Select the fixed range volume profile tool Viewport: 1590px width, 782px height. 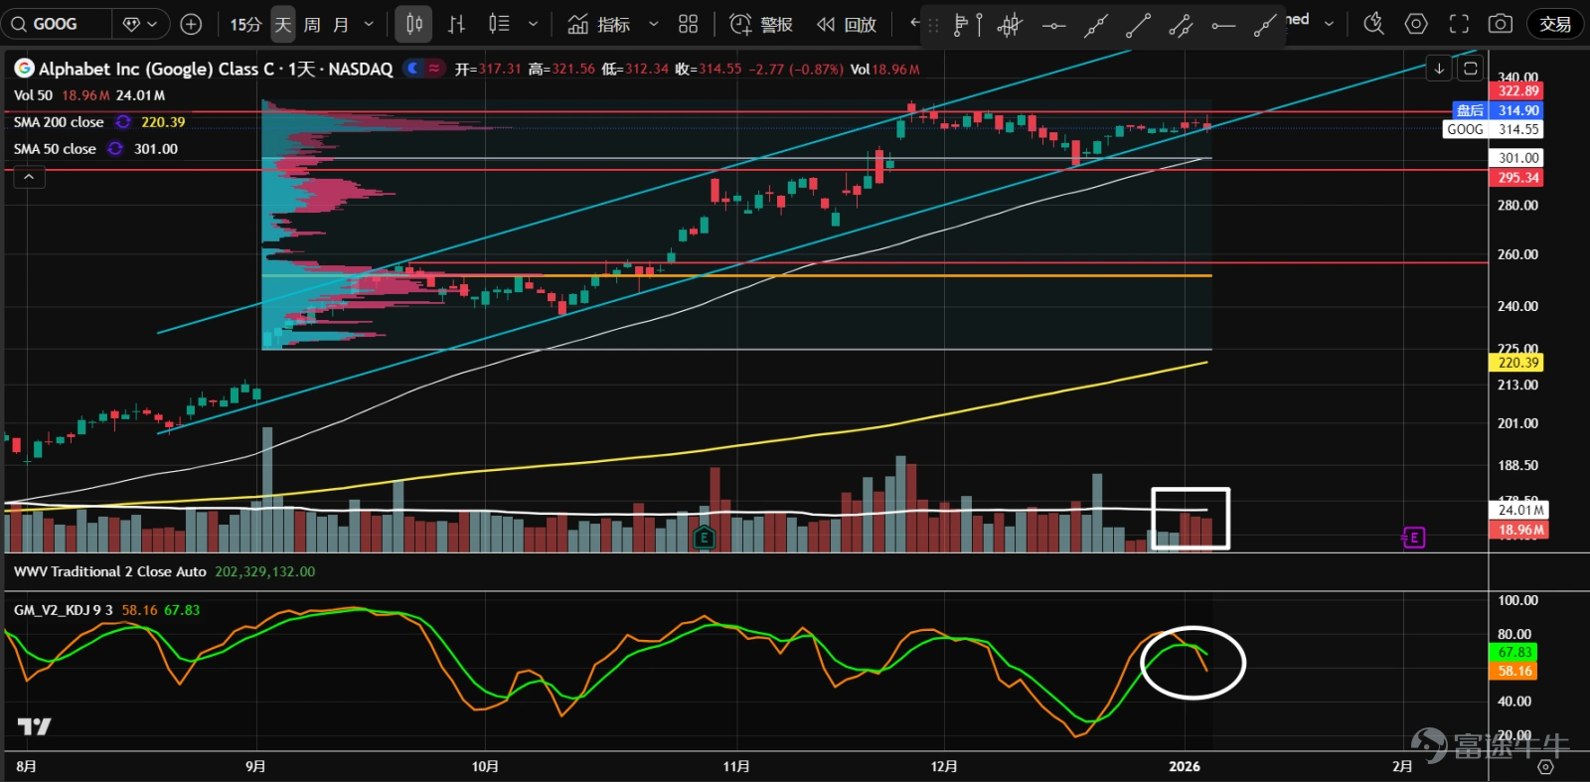coord(967,25)
